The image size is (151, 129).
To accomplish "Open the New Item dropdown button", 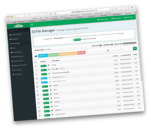I will [43, 56].
